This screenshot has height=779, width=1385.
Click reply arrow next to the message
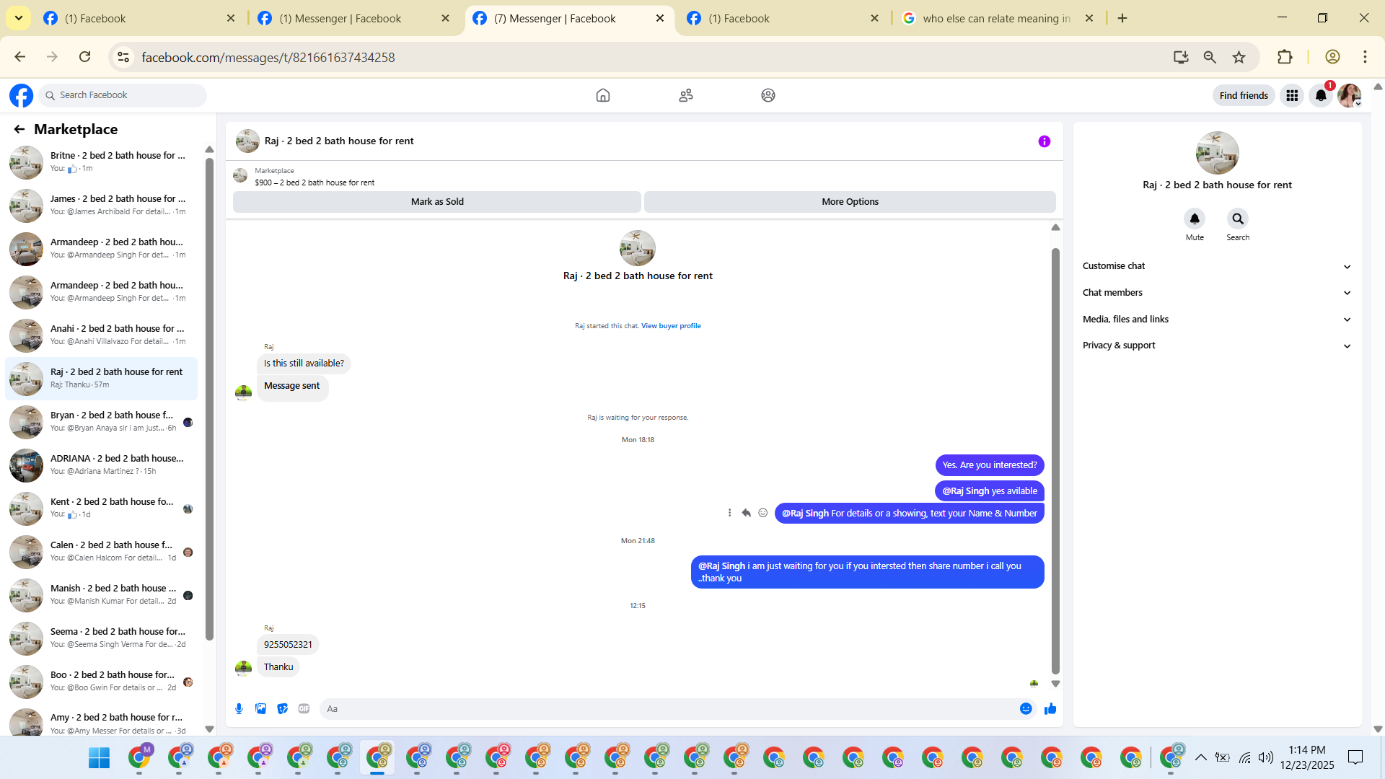746,513
